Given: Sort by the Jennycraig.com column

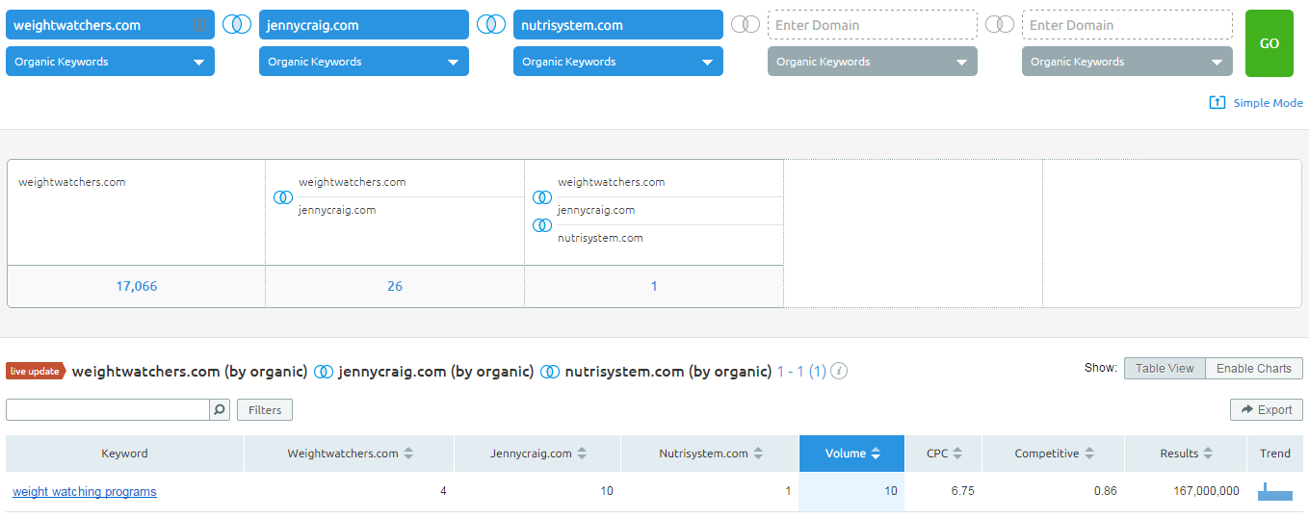Looking at the screenshot, I should (x=537, y=454).
